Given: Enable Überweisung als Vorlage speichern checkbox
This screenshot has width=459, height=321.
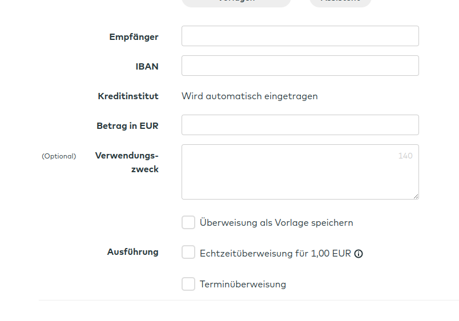Looking at the screenshot, I should click(188, 222).
